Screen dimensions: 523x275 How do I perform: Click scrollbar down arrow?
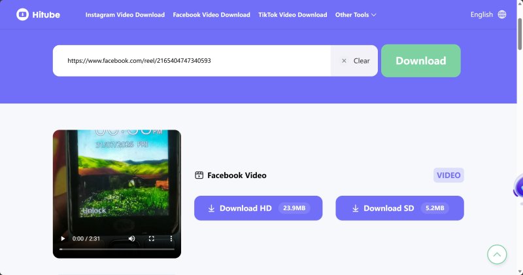pyautogui.click(x=520, y=272)
